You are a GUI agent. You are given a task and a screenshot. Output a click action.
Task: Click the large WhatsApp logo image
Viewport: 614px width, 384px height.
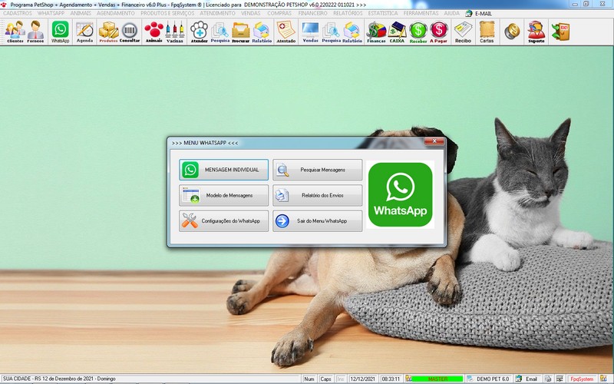tap(400, 195)
